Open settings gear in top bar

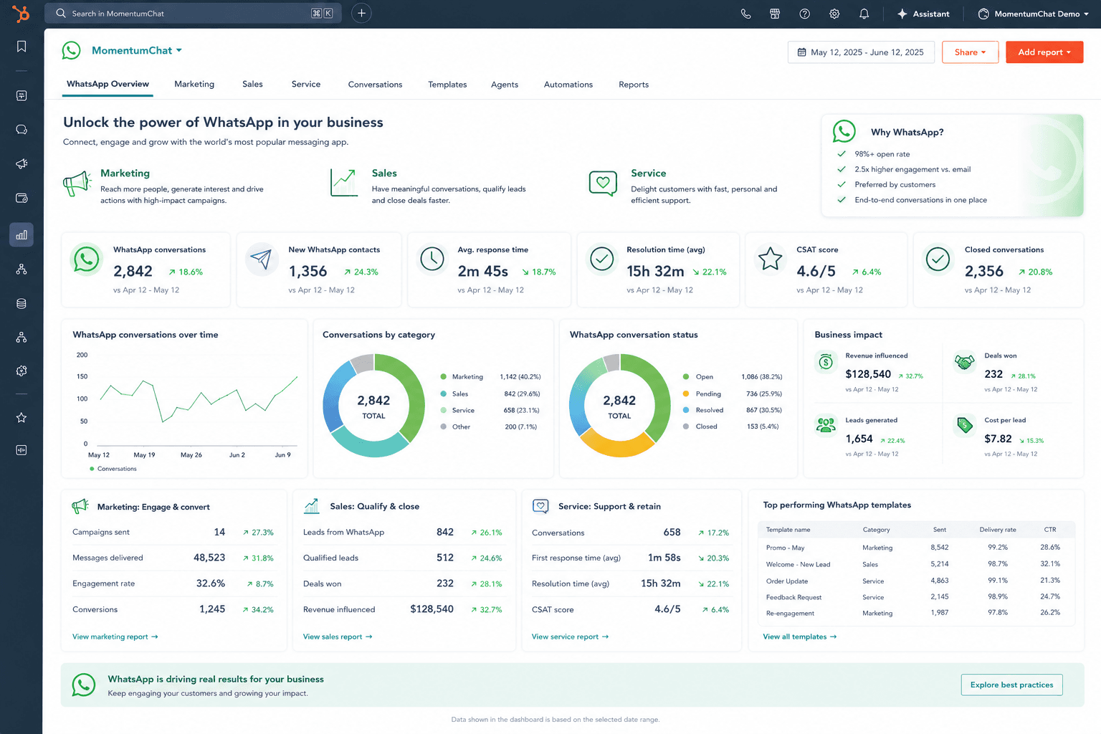pyautogui.click(x=834, y=14)
